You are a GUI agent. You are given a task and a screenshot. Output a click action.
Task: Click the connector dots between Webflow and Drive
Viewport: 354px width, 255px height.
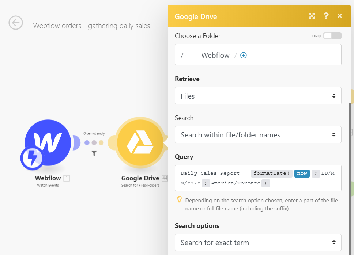coord(94,142)
